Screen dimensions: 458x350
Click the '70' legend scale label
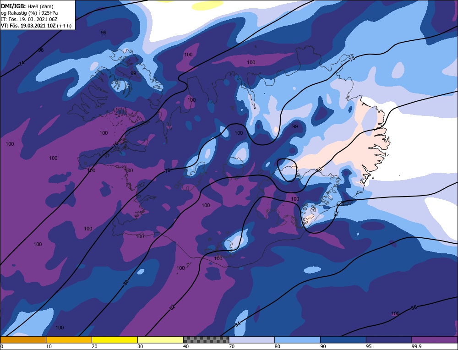[232, 346]
